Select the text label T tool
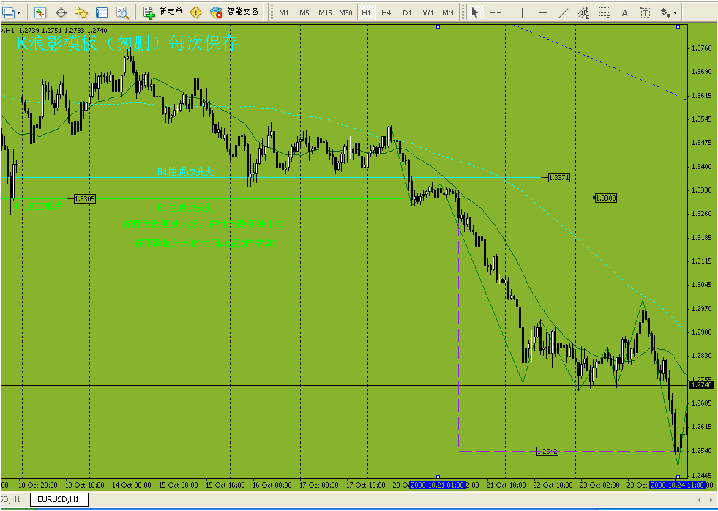The height and width of the screenshot is (511, 718). pos(646,13)
